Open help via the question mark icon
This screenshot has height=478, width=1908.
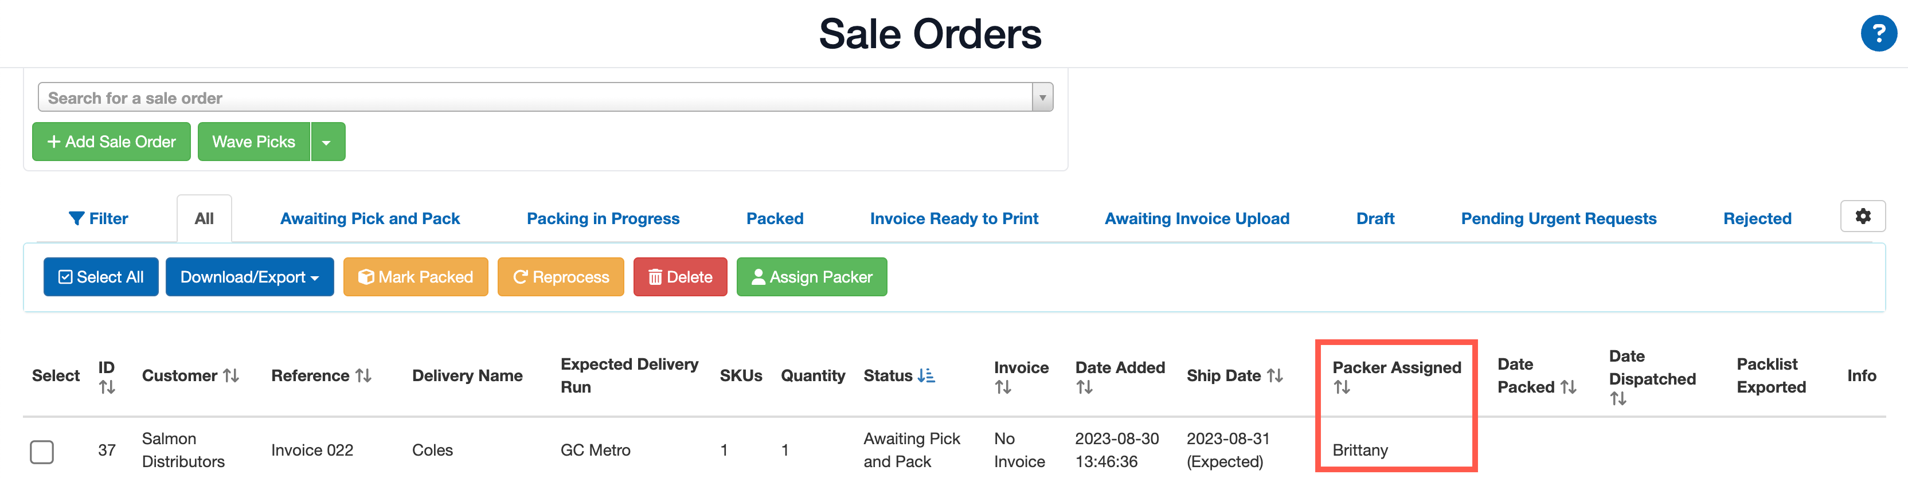(x=1879, y=33)
